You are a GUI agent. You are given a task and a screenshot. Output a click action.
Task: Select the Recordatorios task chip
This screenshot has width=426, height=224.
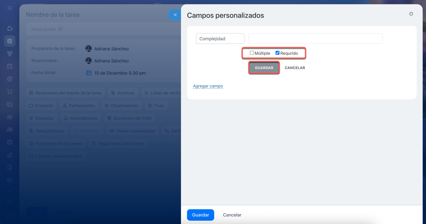pos(80,118)
